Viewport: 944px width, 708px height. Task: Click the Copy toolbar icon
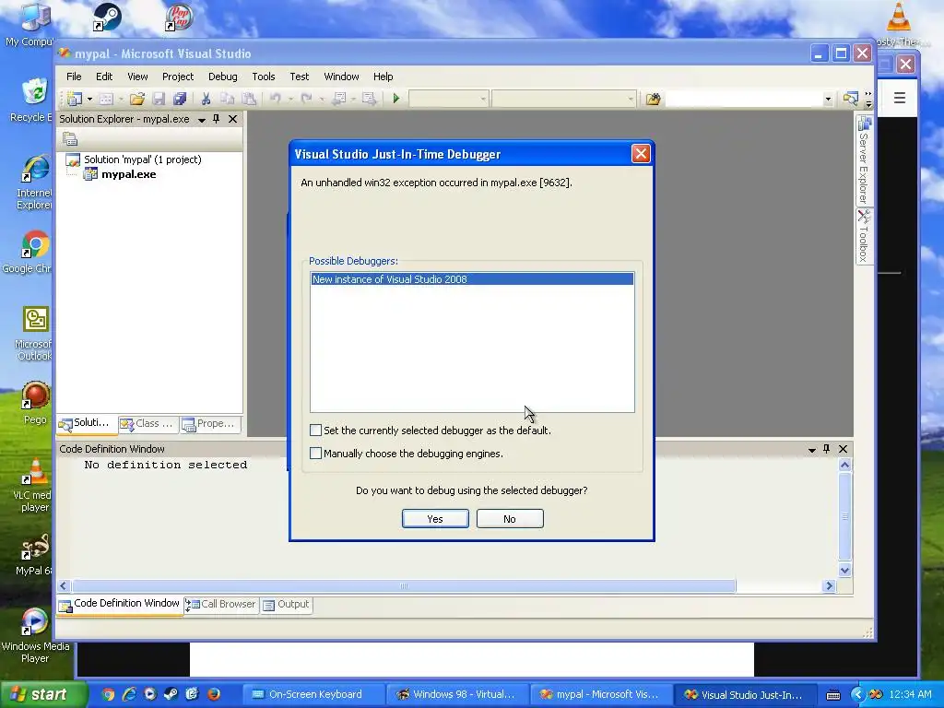click(227, 99)
